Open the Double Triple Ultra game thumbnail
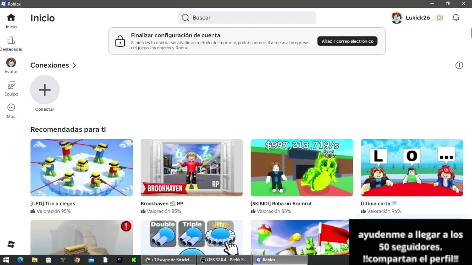This screenshot has width=472, height=265. point(191,237)
